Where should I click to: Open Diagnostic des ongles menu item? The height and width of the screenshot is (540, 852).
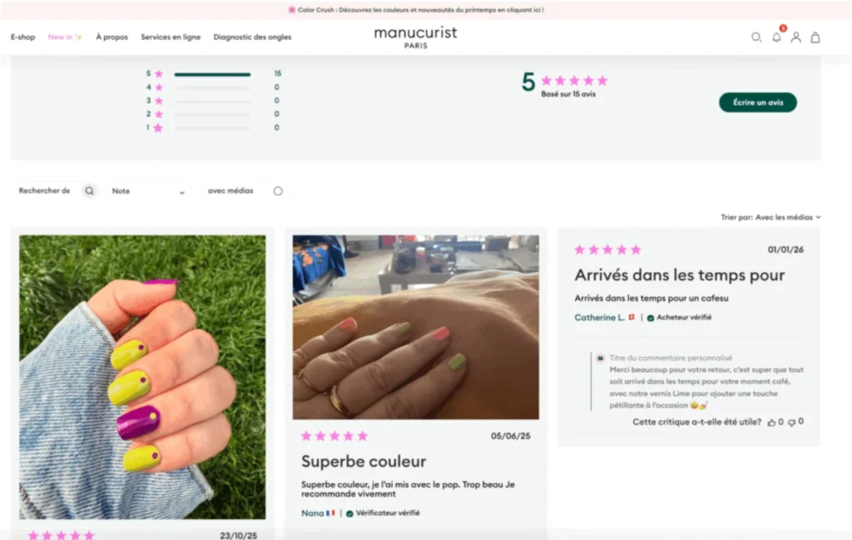252,37
